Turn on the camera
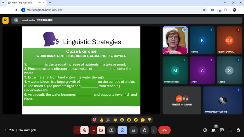The height and width of the screenshot is (137, 244). [x=101, y=130]
